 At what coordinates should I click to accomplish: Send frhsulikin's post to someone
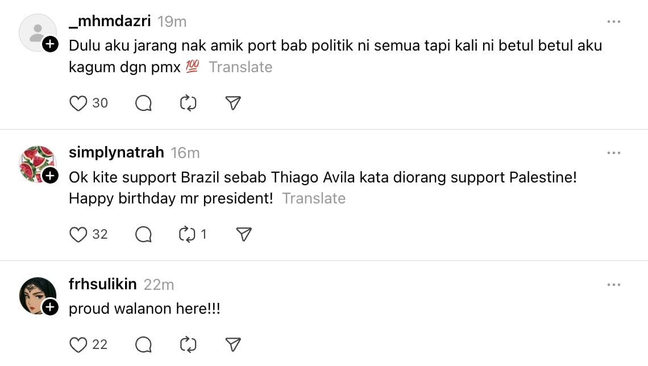[233, 344]
